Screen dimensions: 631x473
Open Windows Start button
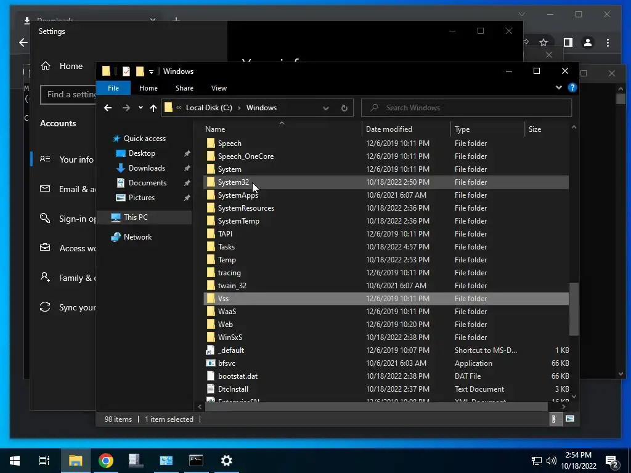15,461
